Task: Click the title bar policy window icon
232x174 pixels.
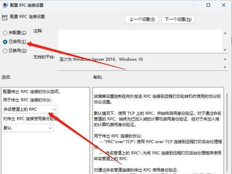Action: (5, 5)
